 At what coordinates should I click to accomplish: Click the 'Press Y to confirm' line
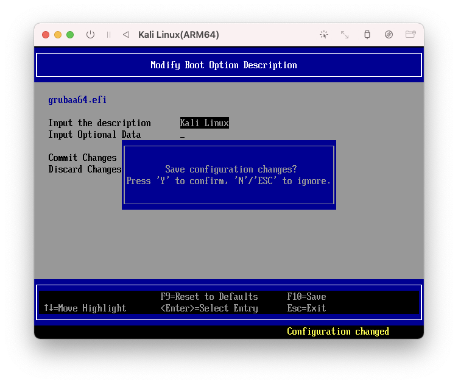point(228,181)
